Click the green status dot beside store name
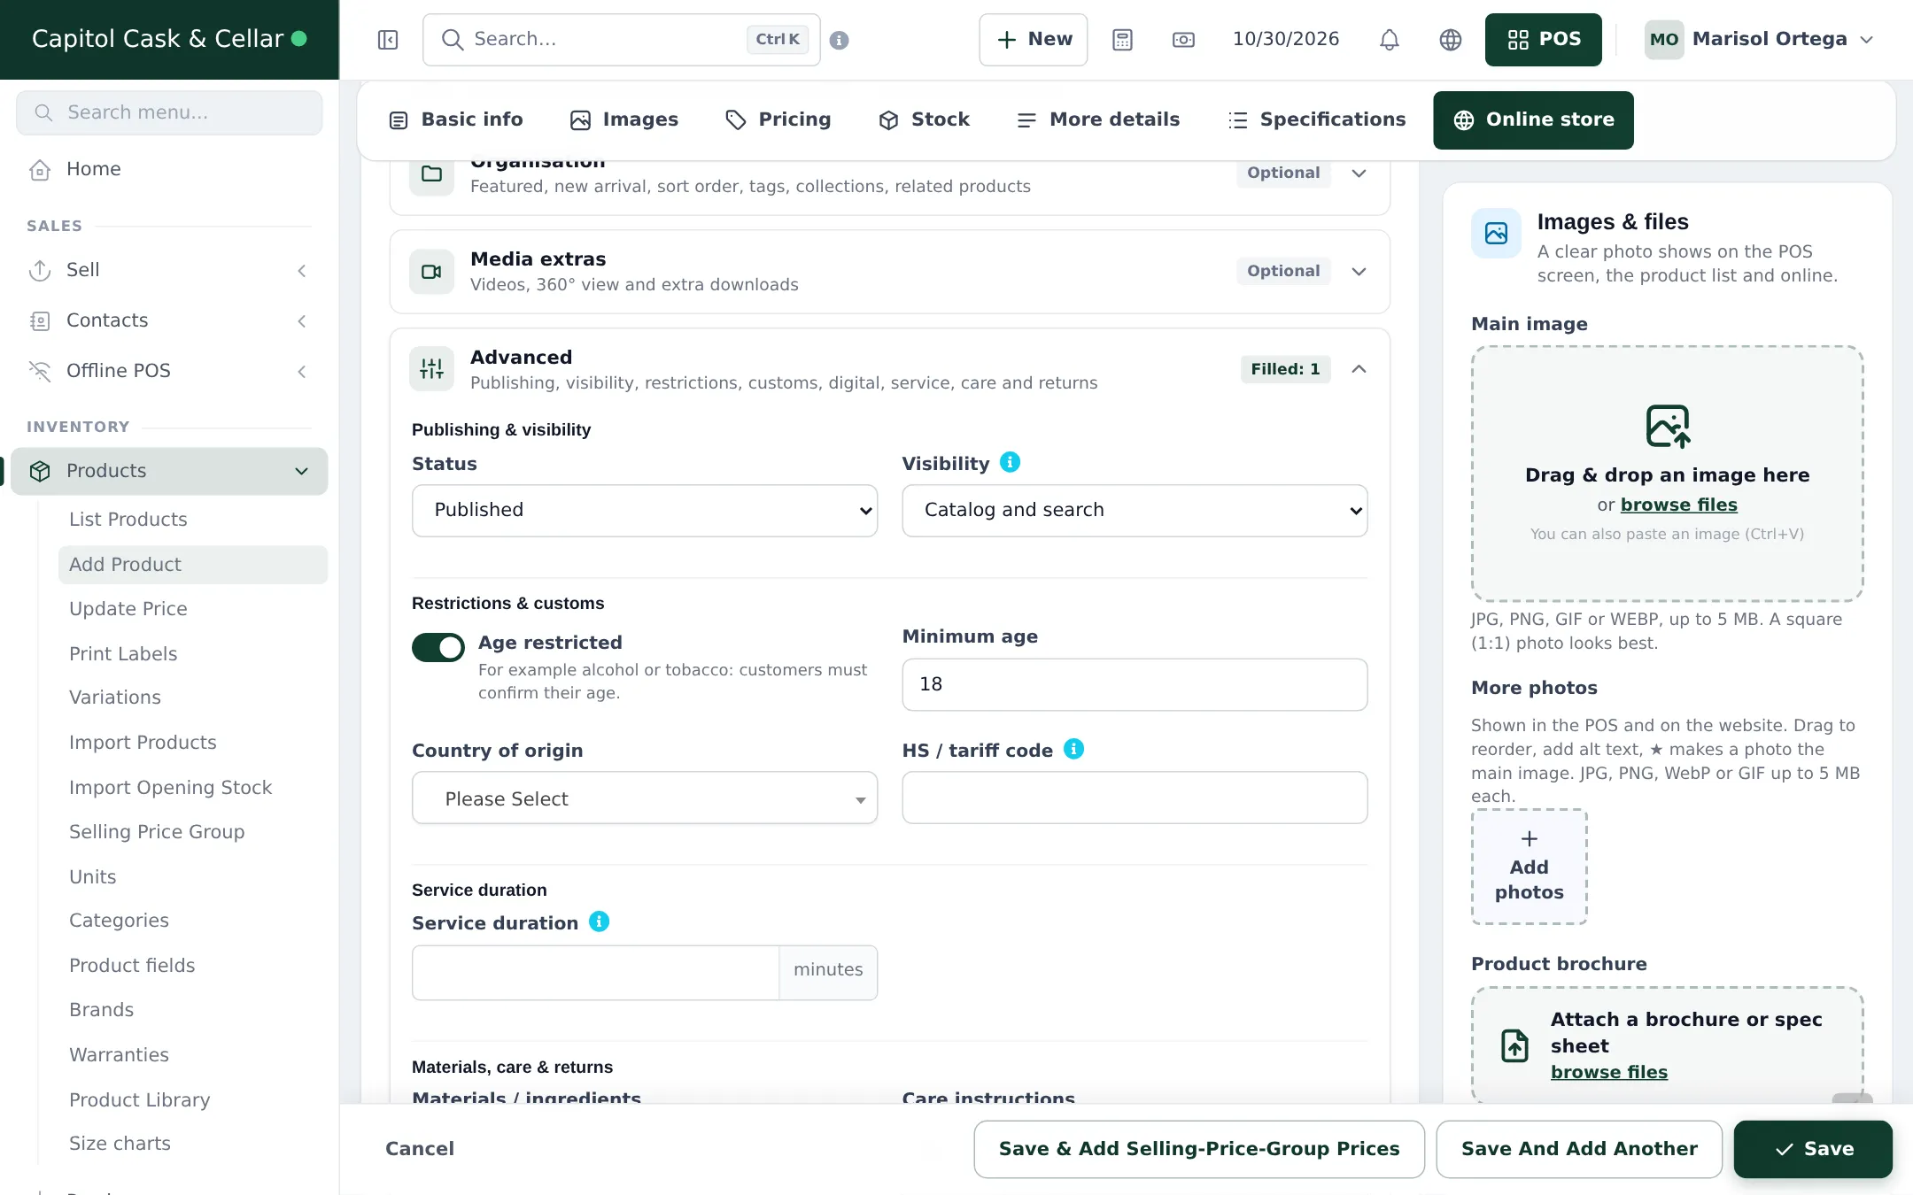The width and height of the screenshot is (1913, 1195). (x=299, y=39)
